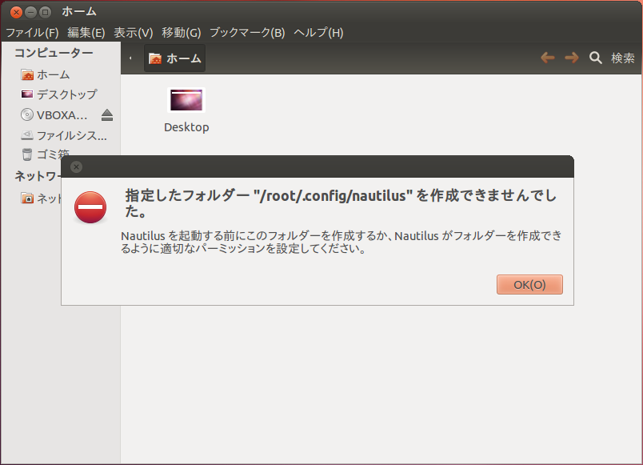Open the ファイル(F) menu
Image resolution: width=643 pixels, height=465 pixels.
coord(32,33)
